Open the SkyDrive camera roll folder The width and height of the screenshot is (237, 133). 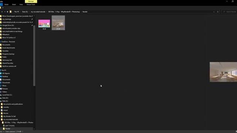click(x=9, y=66)
